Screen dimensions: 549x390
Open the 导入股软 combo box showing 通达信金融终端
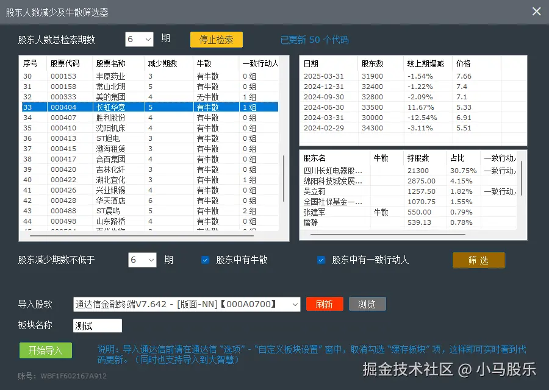(x=183, y=303)
